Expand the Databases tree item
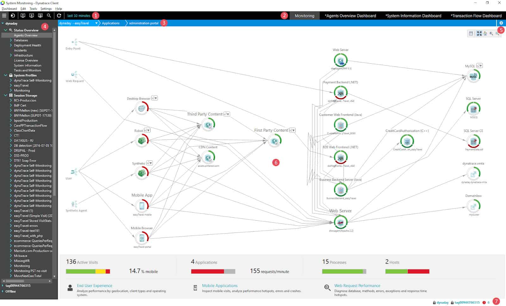 [x=11, y=40]
